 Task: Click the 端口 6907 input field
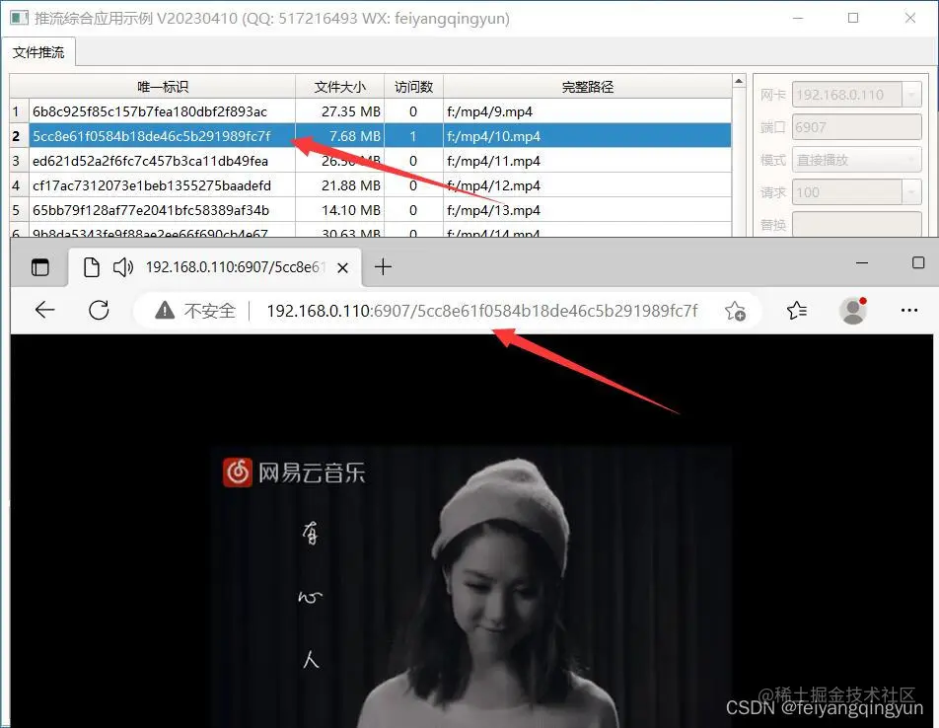tap(856, 127)
